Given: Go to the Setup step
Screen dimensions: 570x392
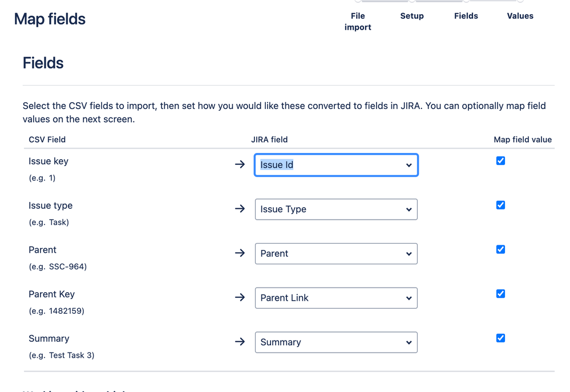Looking at the screenshot, I should coord(412,16).
